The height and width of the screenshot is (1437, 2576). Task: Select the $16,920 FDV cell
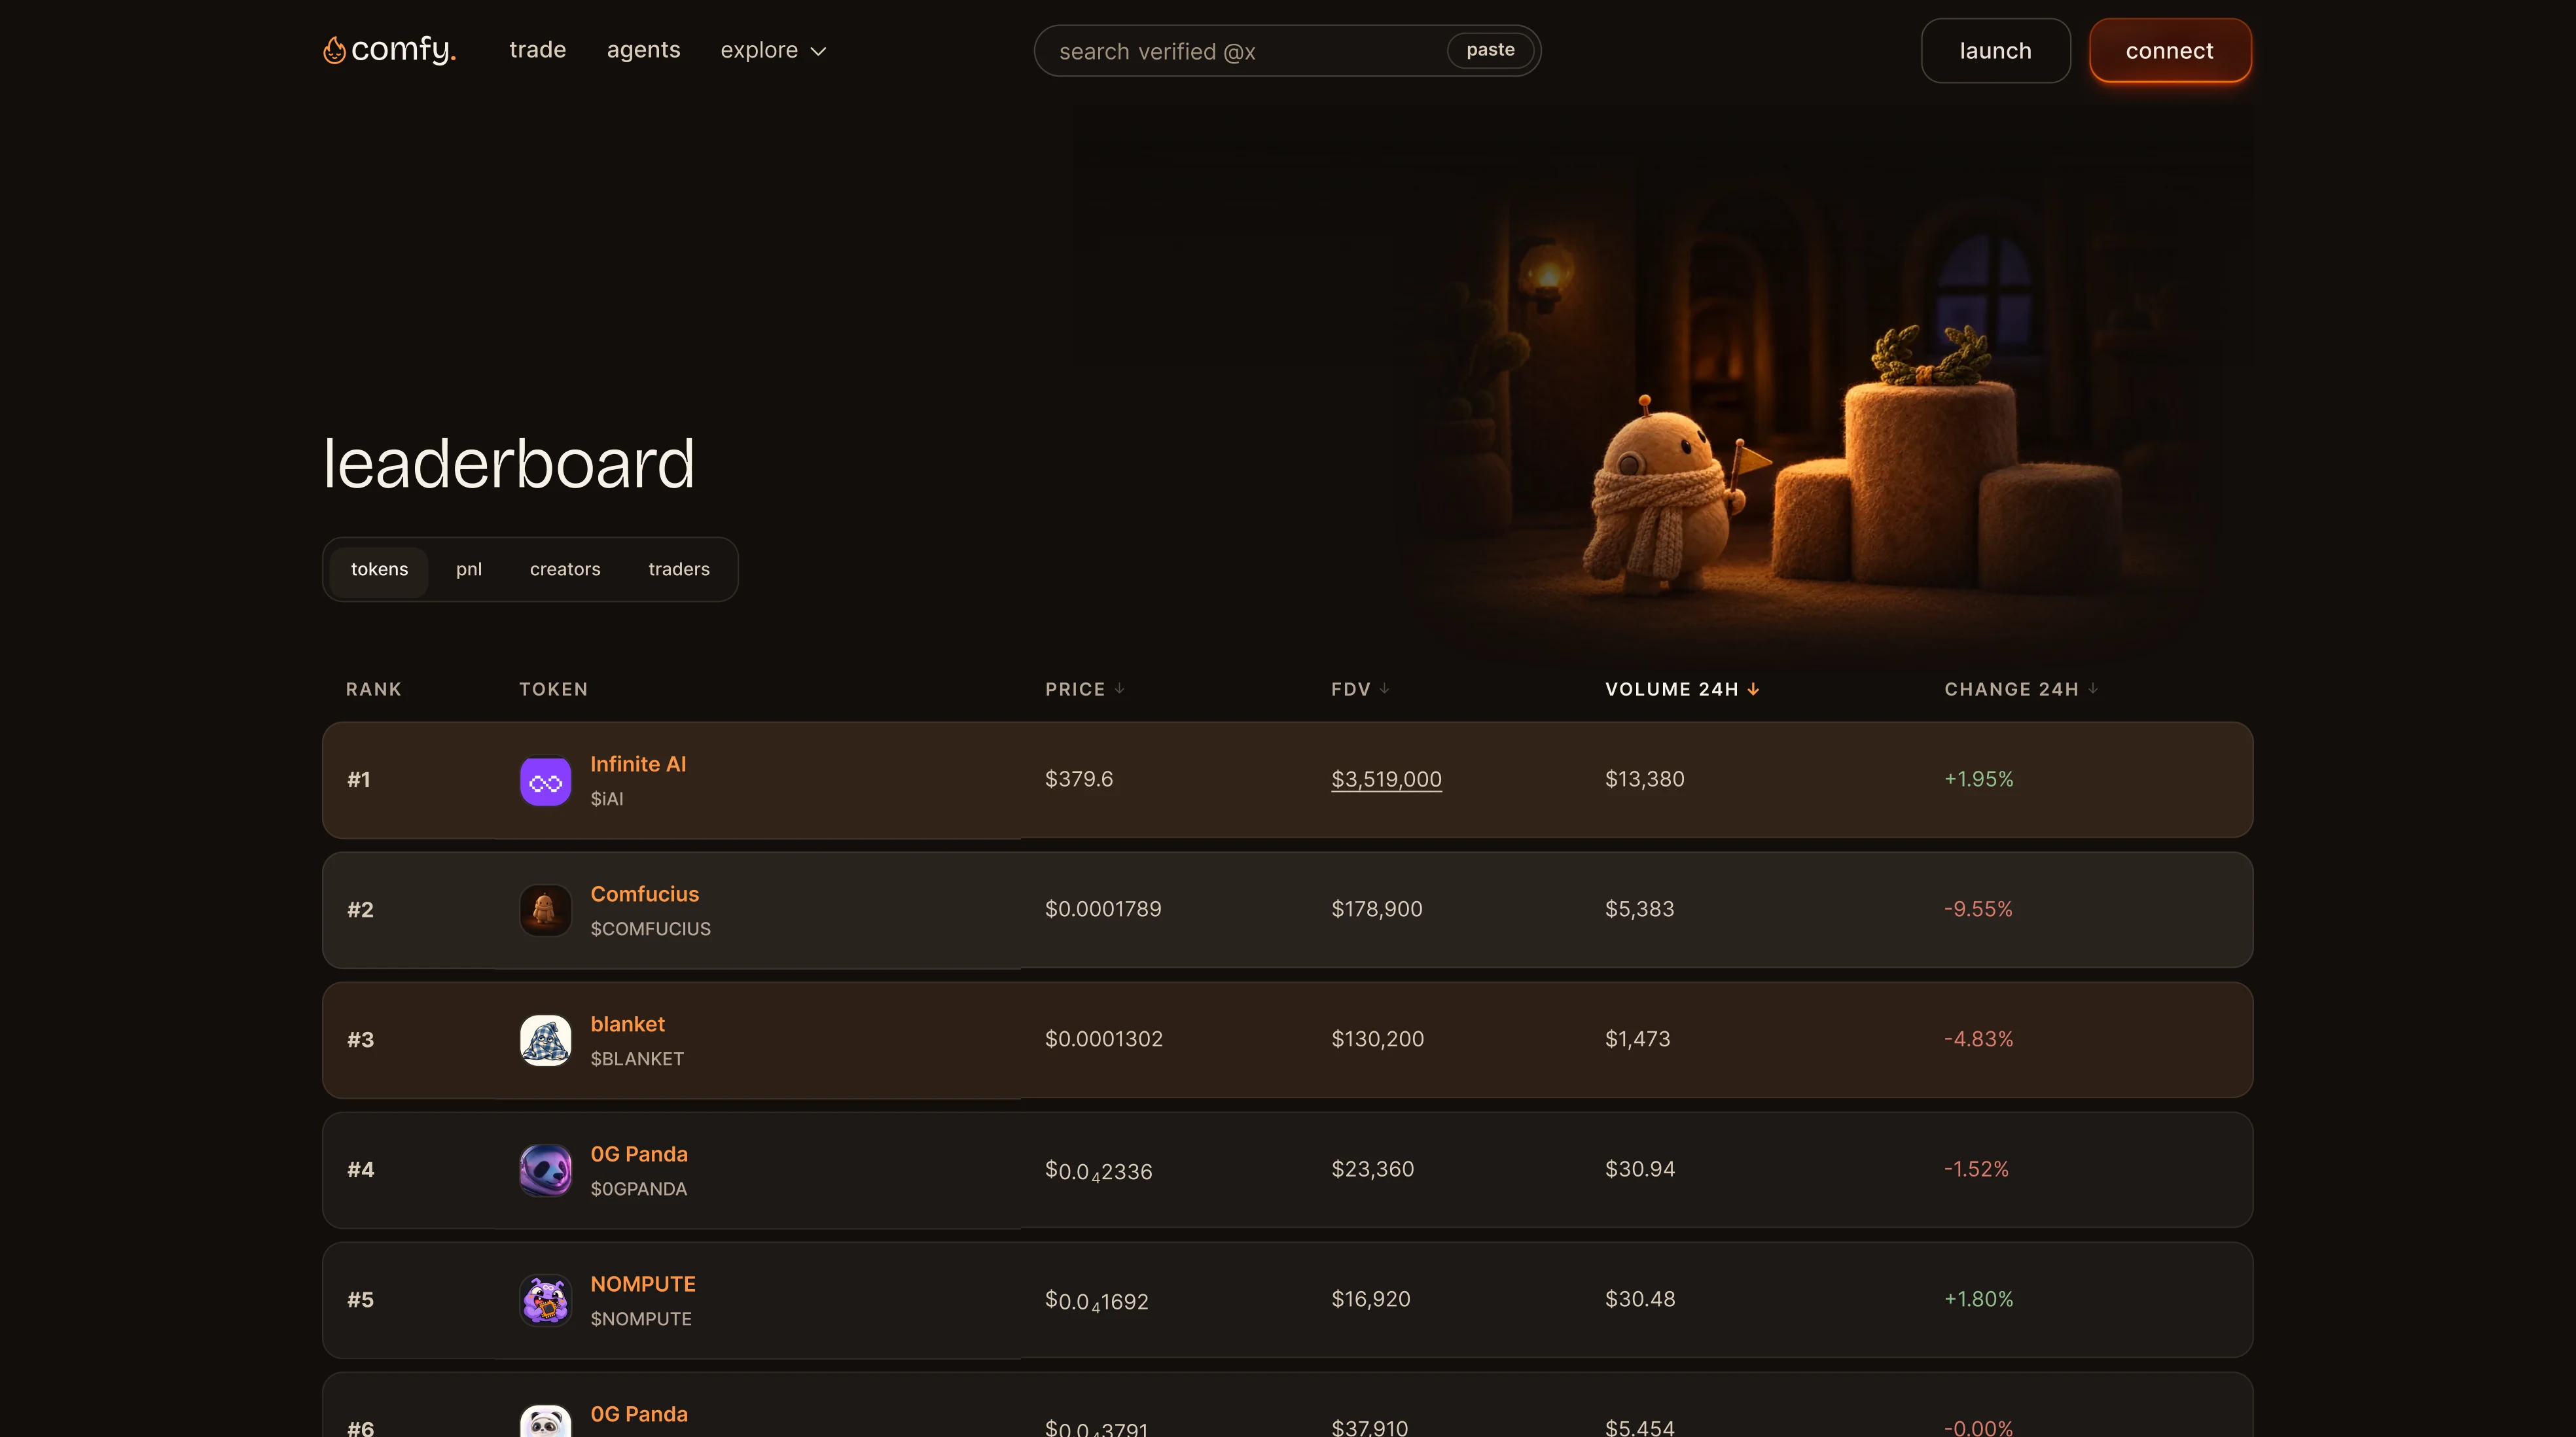1371,1299
